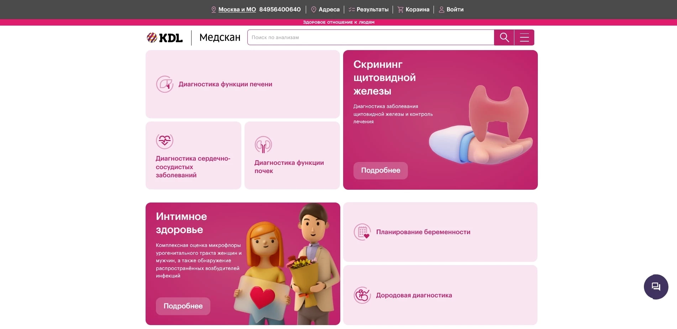Open the chat widget bubble
677x329 pixels.
[656, 287]
